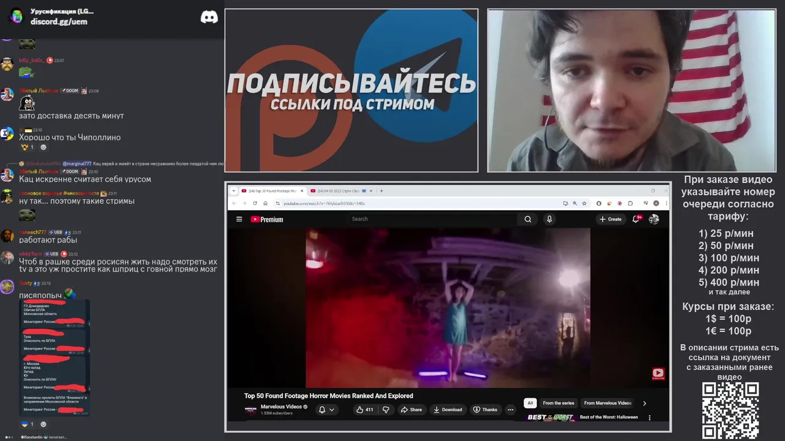This screenshot has width=785, height=441.
Task: Click the red Subscribe watermark on video
Action: coord(658,373)
